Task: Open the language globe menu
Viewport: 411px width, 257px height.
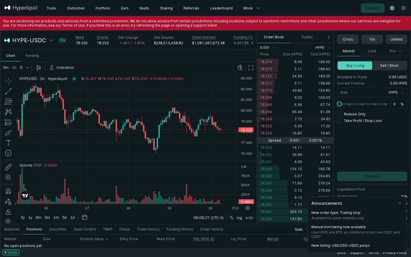Action: coord(392,8)
